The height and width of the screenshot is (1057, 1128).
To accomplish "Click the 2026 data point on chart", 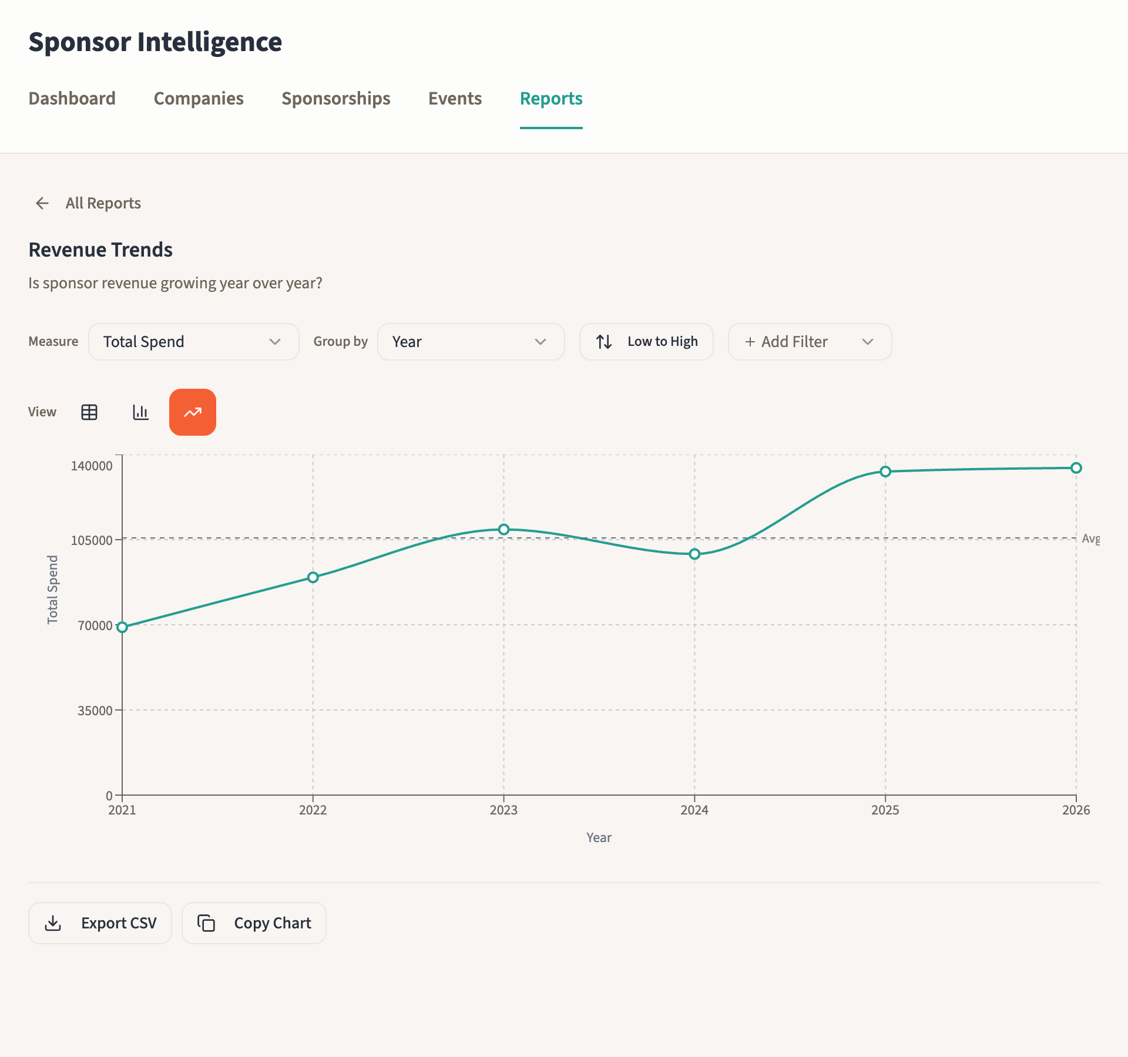I will 1076,468.
